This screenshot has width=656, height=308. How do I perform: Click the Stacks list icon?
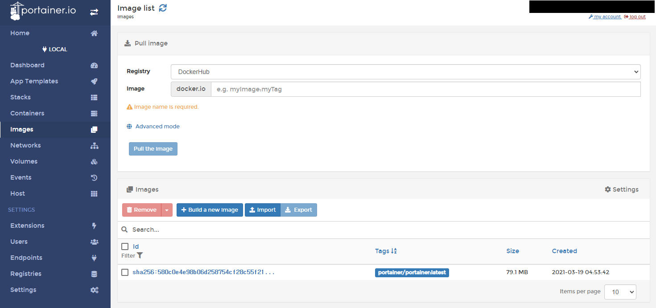click(94, 97)
